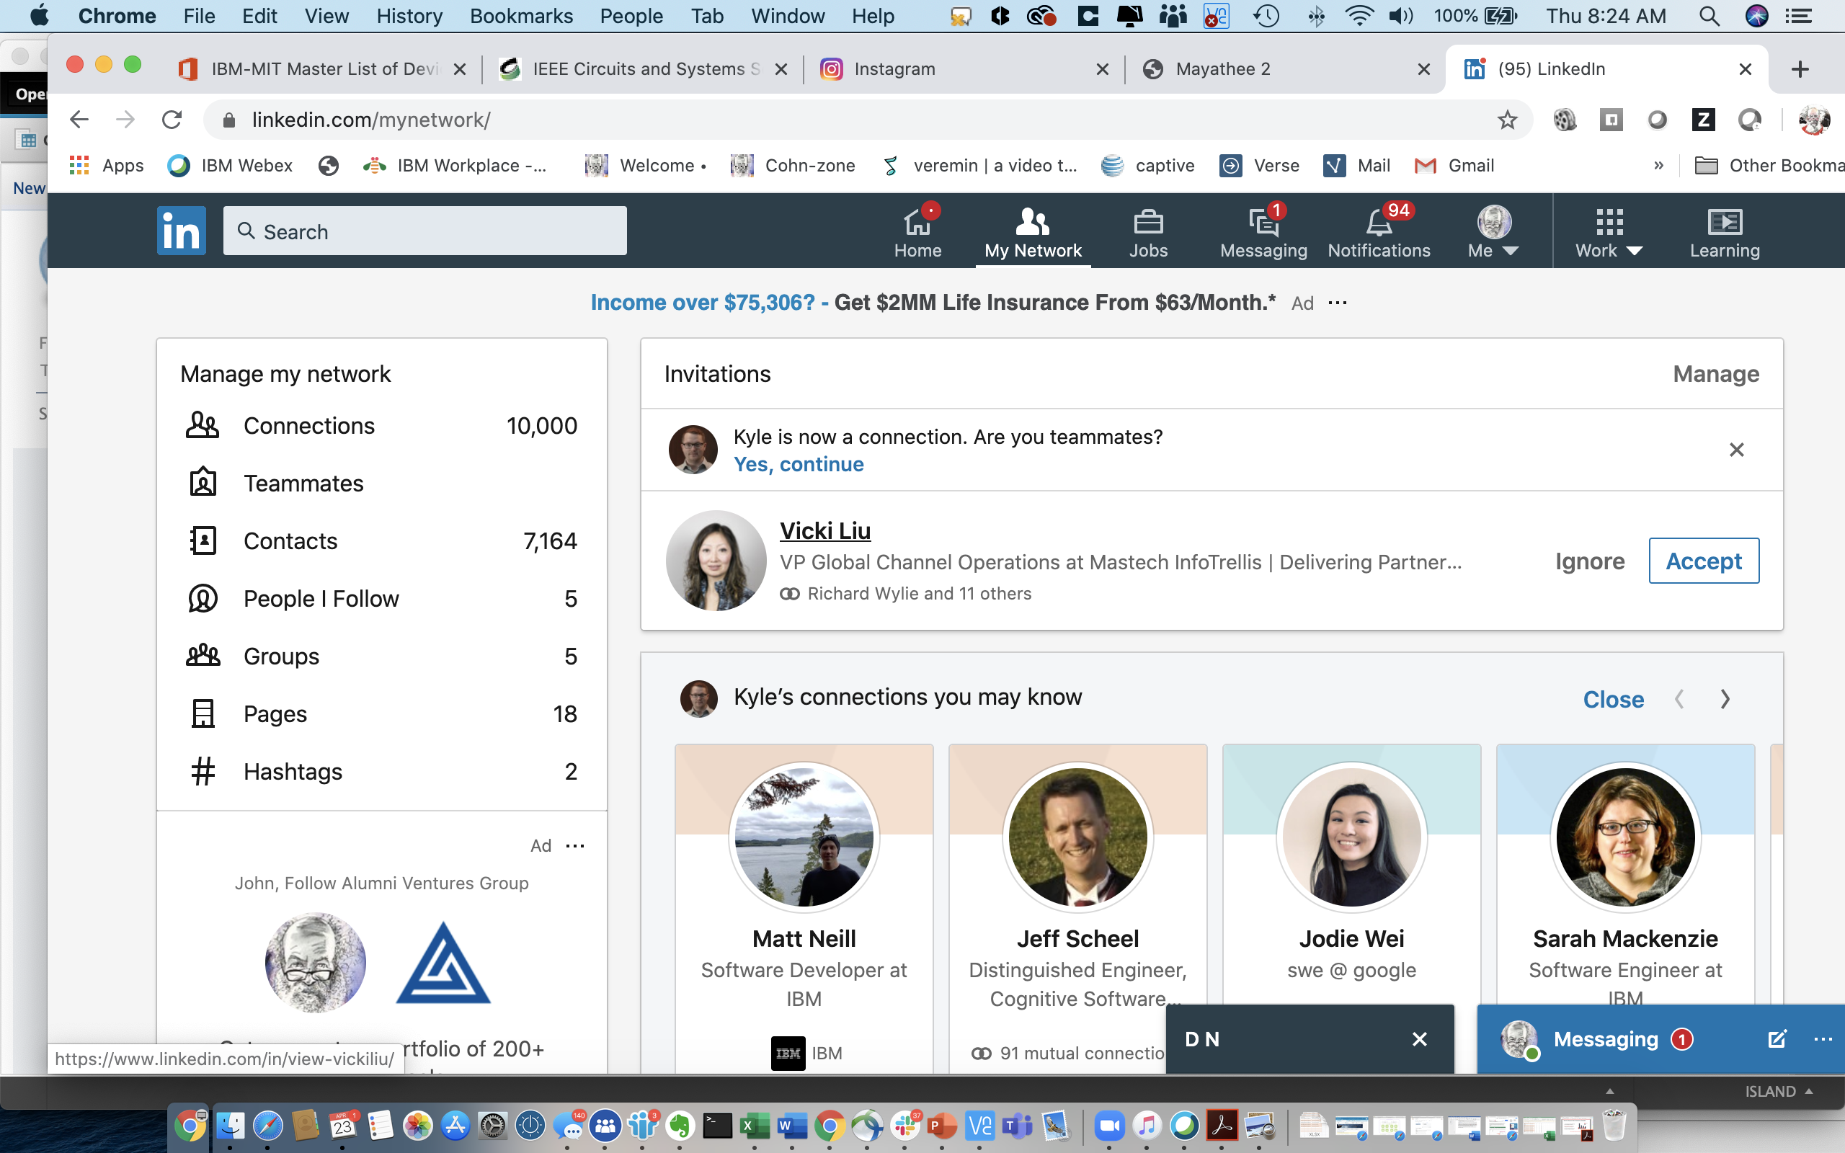
Task: Click the compose message icon in Messaging bar
Action: click(x=1777, y=1038)
